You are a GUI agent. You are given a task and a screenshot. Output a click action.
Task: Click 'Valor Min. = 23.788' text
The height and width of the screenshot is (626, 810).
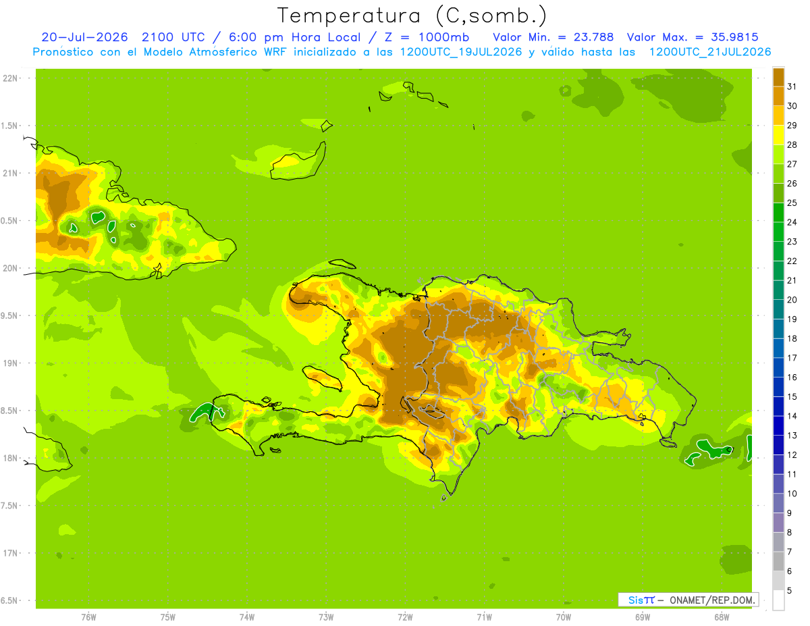(x=553, y=36)
